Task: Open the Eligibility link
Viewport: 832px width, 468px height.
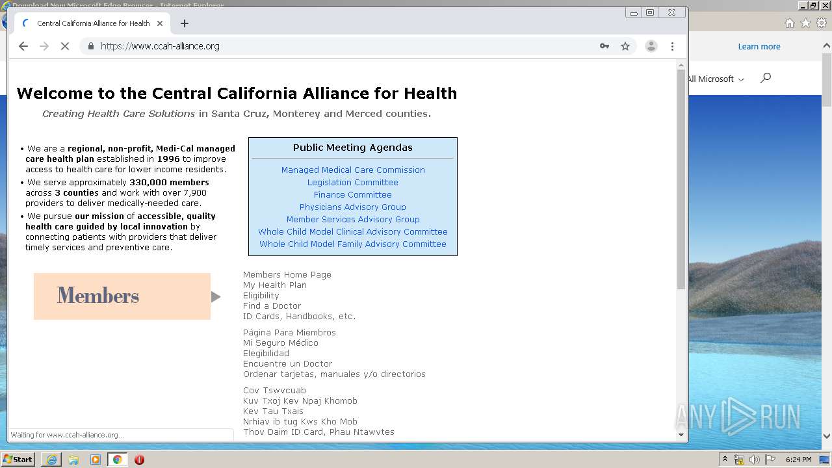Action: click(261, 296)
